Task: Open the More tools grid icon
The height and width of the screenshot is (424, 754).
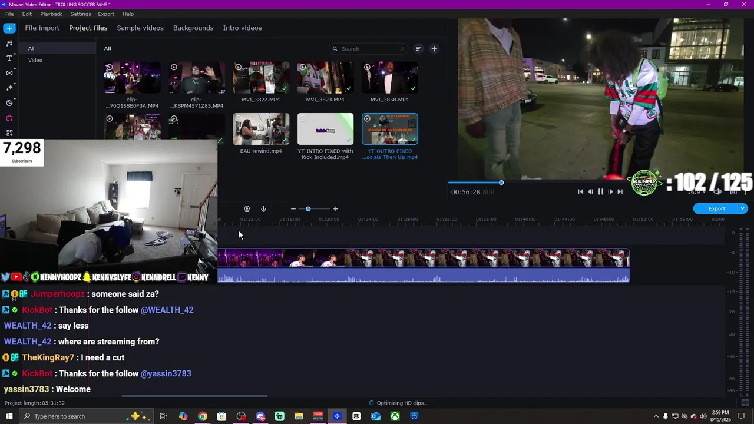Action: [9, 133]
